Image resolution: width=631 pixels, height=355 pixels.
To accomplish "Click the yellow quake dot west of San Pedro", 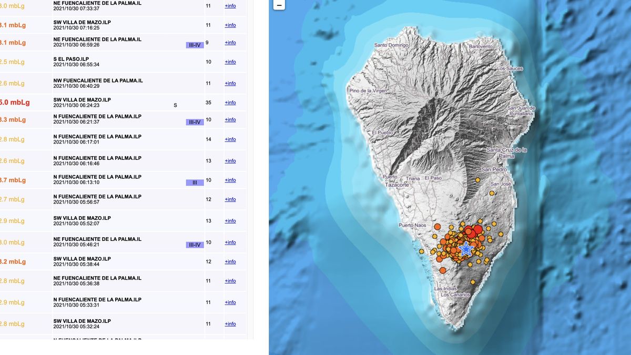I will 478,180.
